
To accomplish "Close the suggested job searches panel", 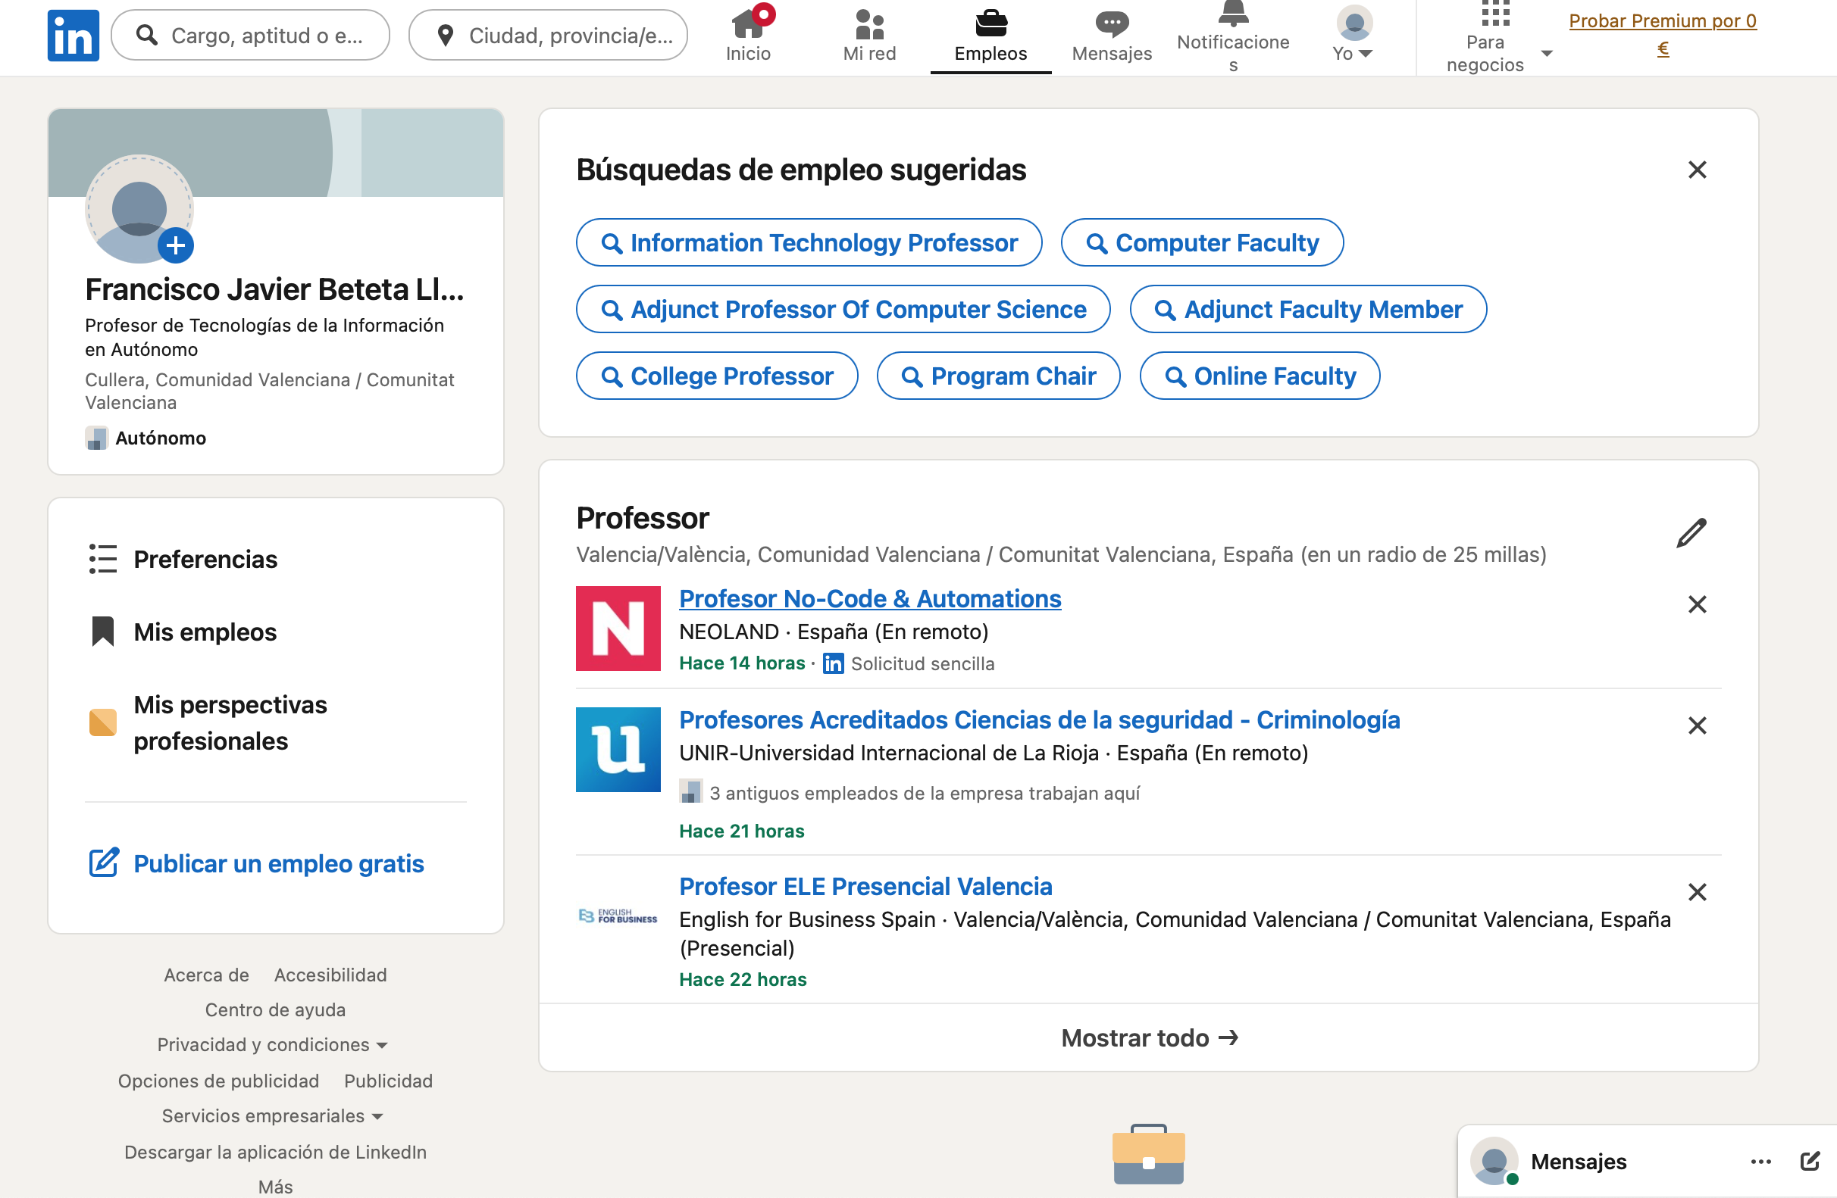I will click(x=1697, y=170).
